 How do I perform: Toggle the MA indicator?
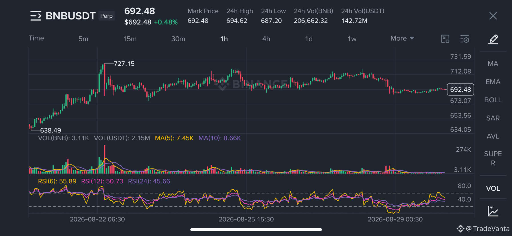pyautogui.click(x=493, y=64)
